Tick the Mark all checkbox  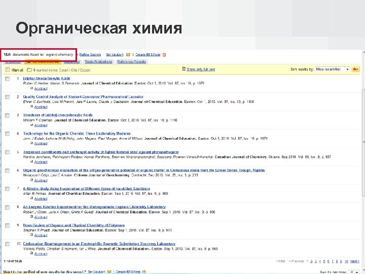coord(8,70)
